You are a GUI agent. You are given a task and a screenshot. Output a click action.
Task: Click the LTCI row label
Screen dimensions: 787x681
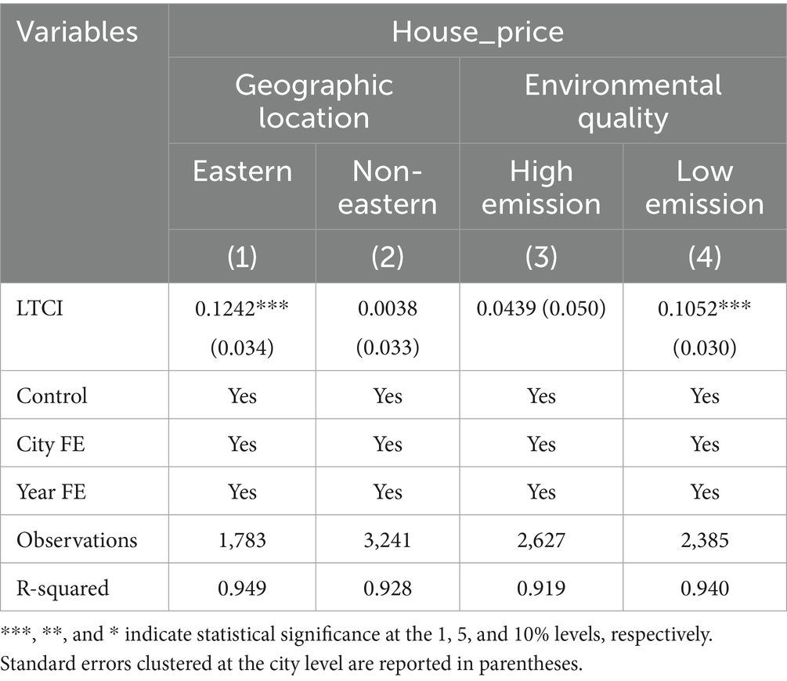40,308
